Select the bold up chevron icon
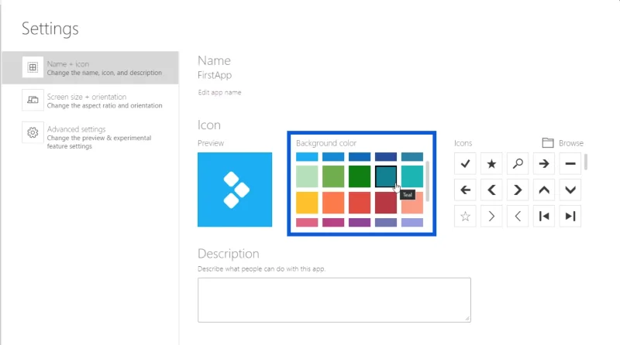Viewport: 620px width, 345px height. 544,190
